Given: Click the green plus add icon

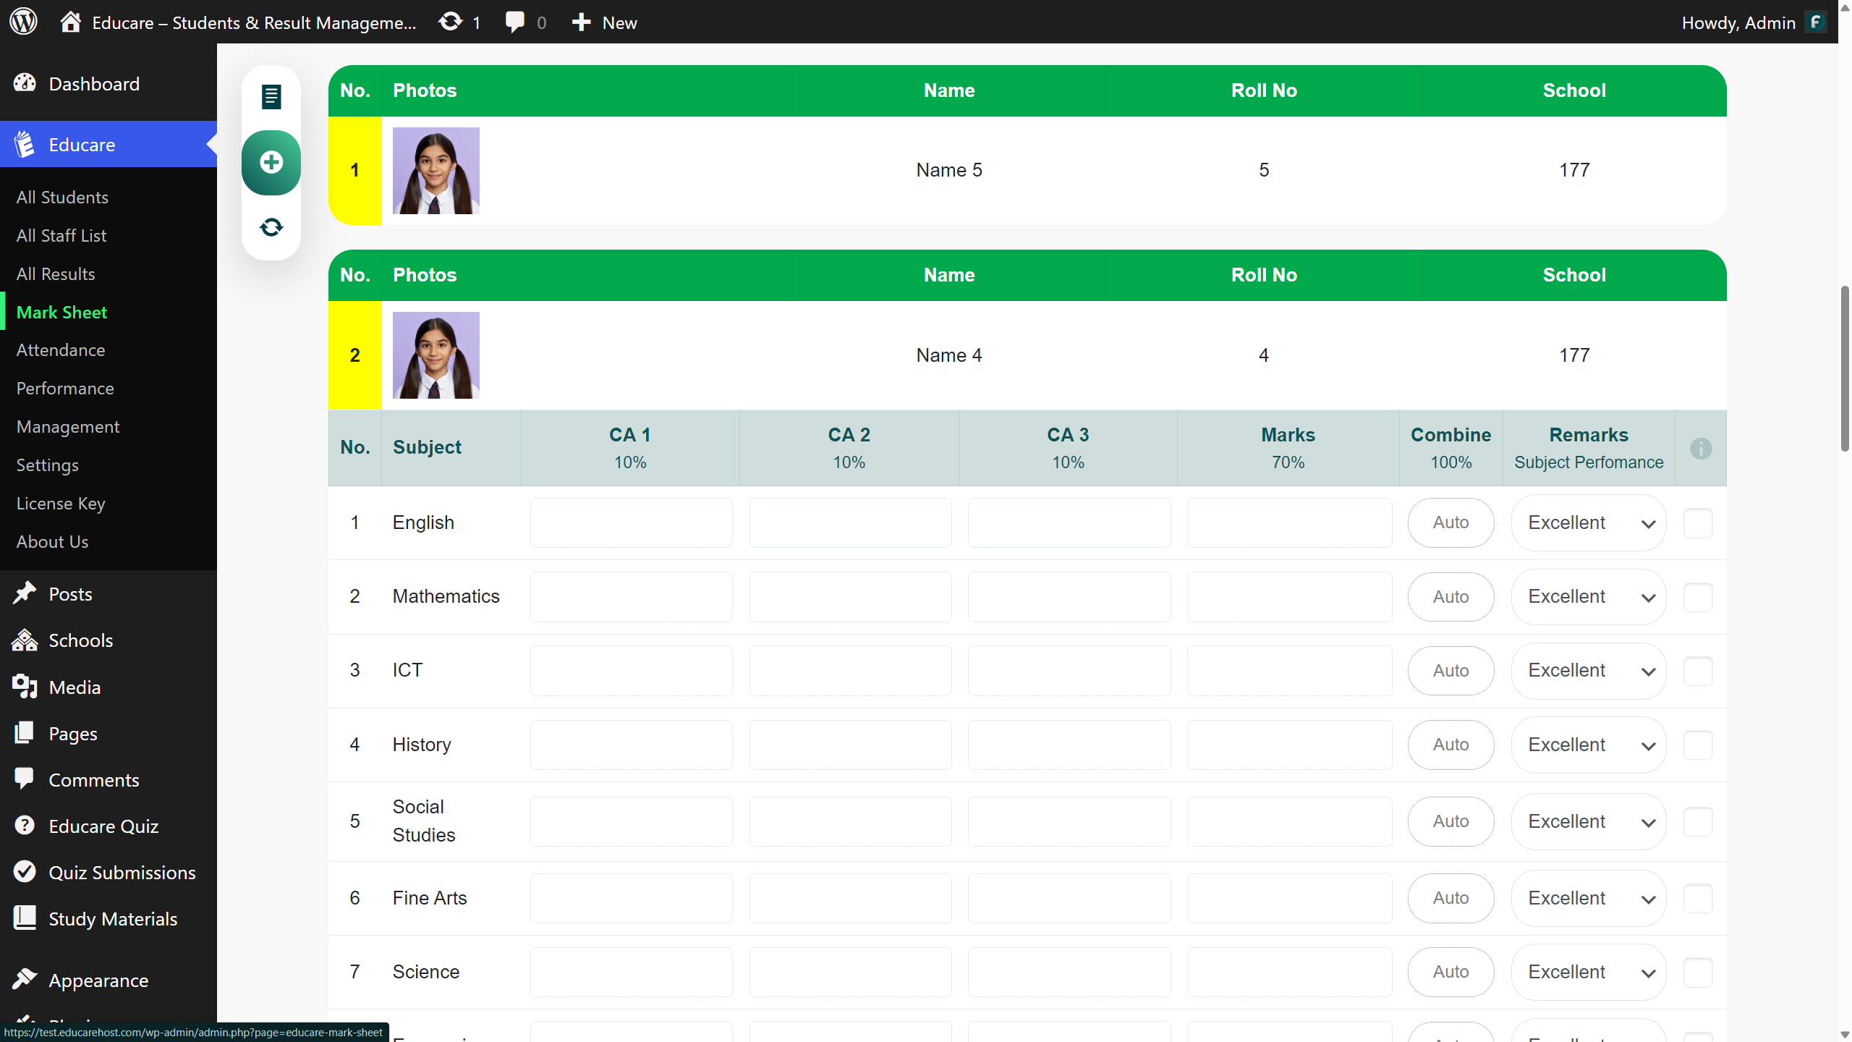Looking at the screenshot, I should pyautogui.click(x=271, y=162).
